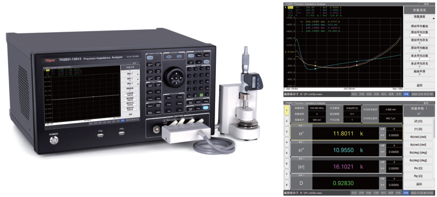Open the 测量速度 value 3 field
This screenshot has width=437, height=197.
pyautogui.click(x=317, y=114)
